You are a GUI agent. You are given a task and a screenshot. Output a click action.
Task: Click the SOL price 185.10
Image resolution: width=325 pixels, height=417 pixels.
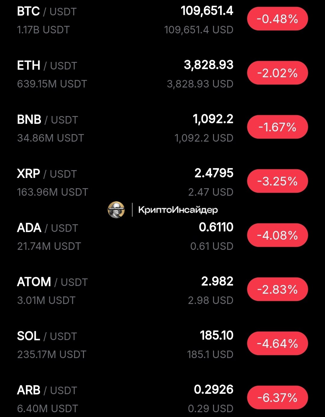(216, 336)
